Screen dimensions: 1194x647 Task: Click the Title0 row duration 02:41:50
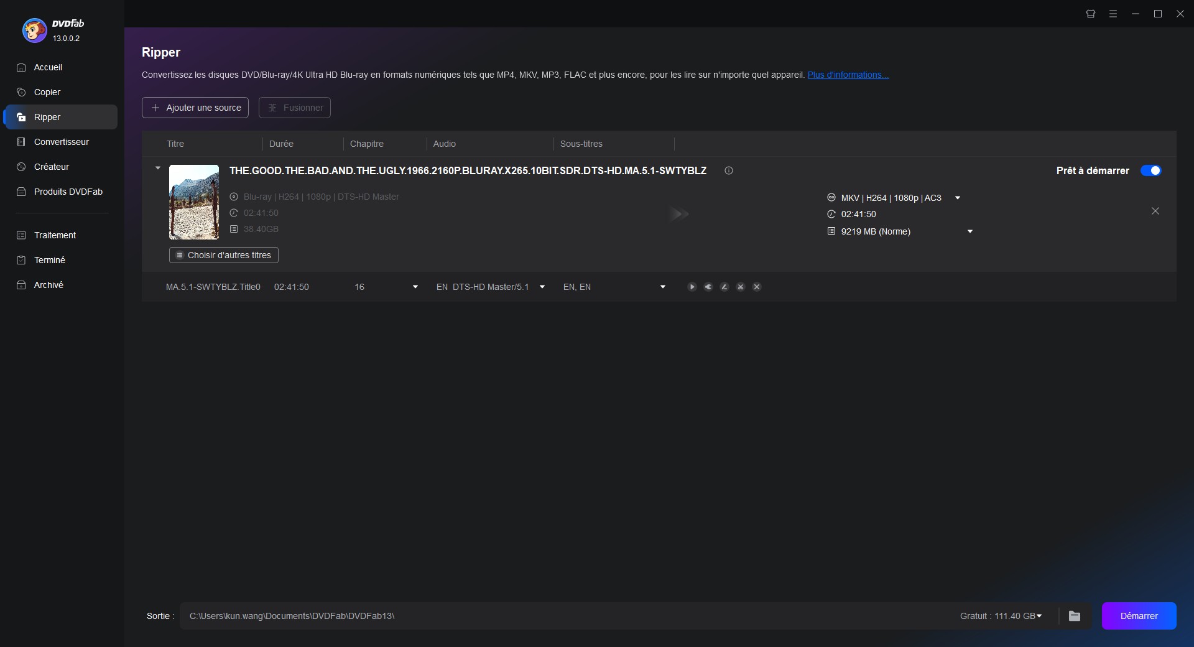point(292,287)
